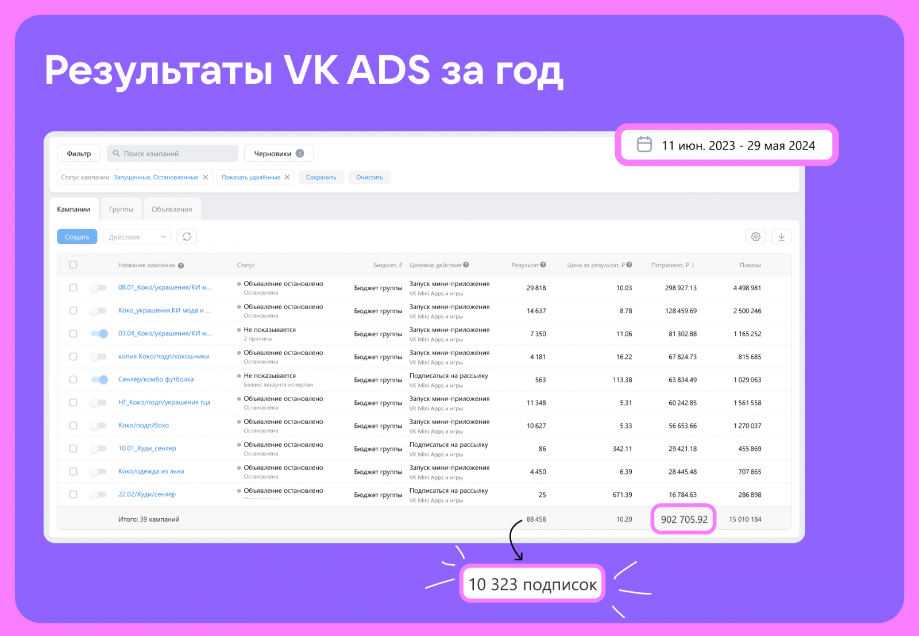
Task: Click 'Сохранить' to save the filter
Action: (321, 178)
